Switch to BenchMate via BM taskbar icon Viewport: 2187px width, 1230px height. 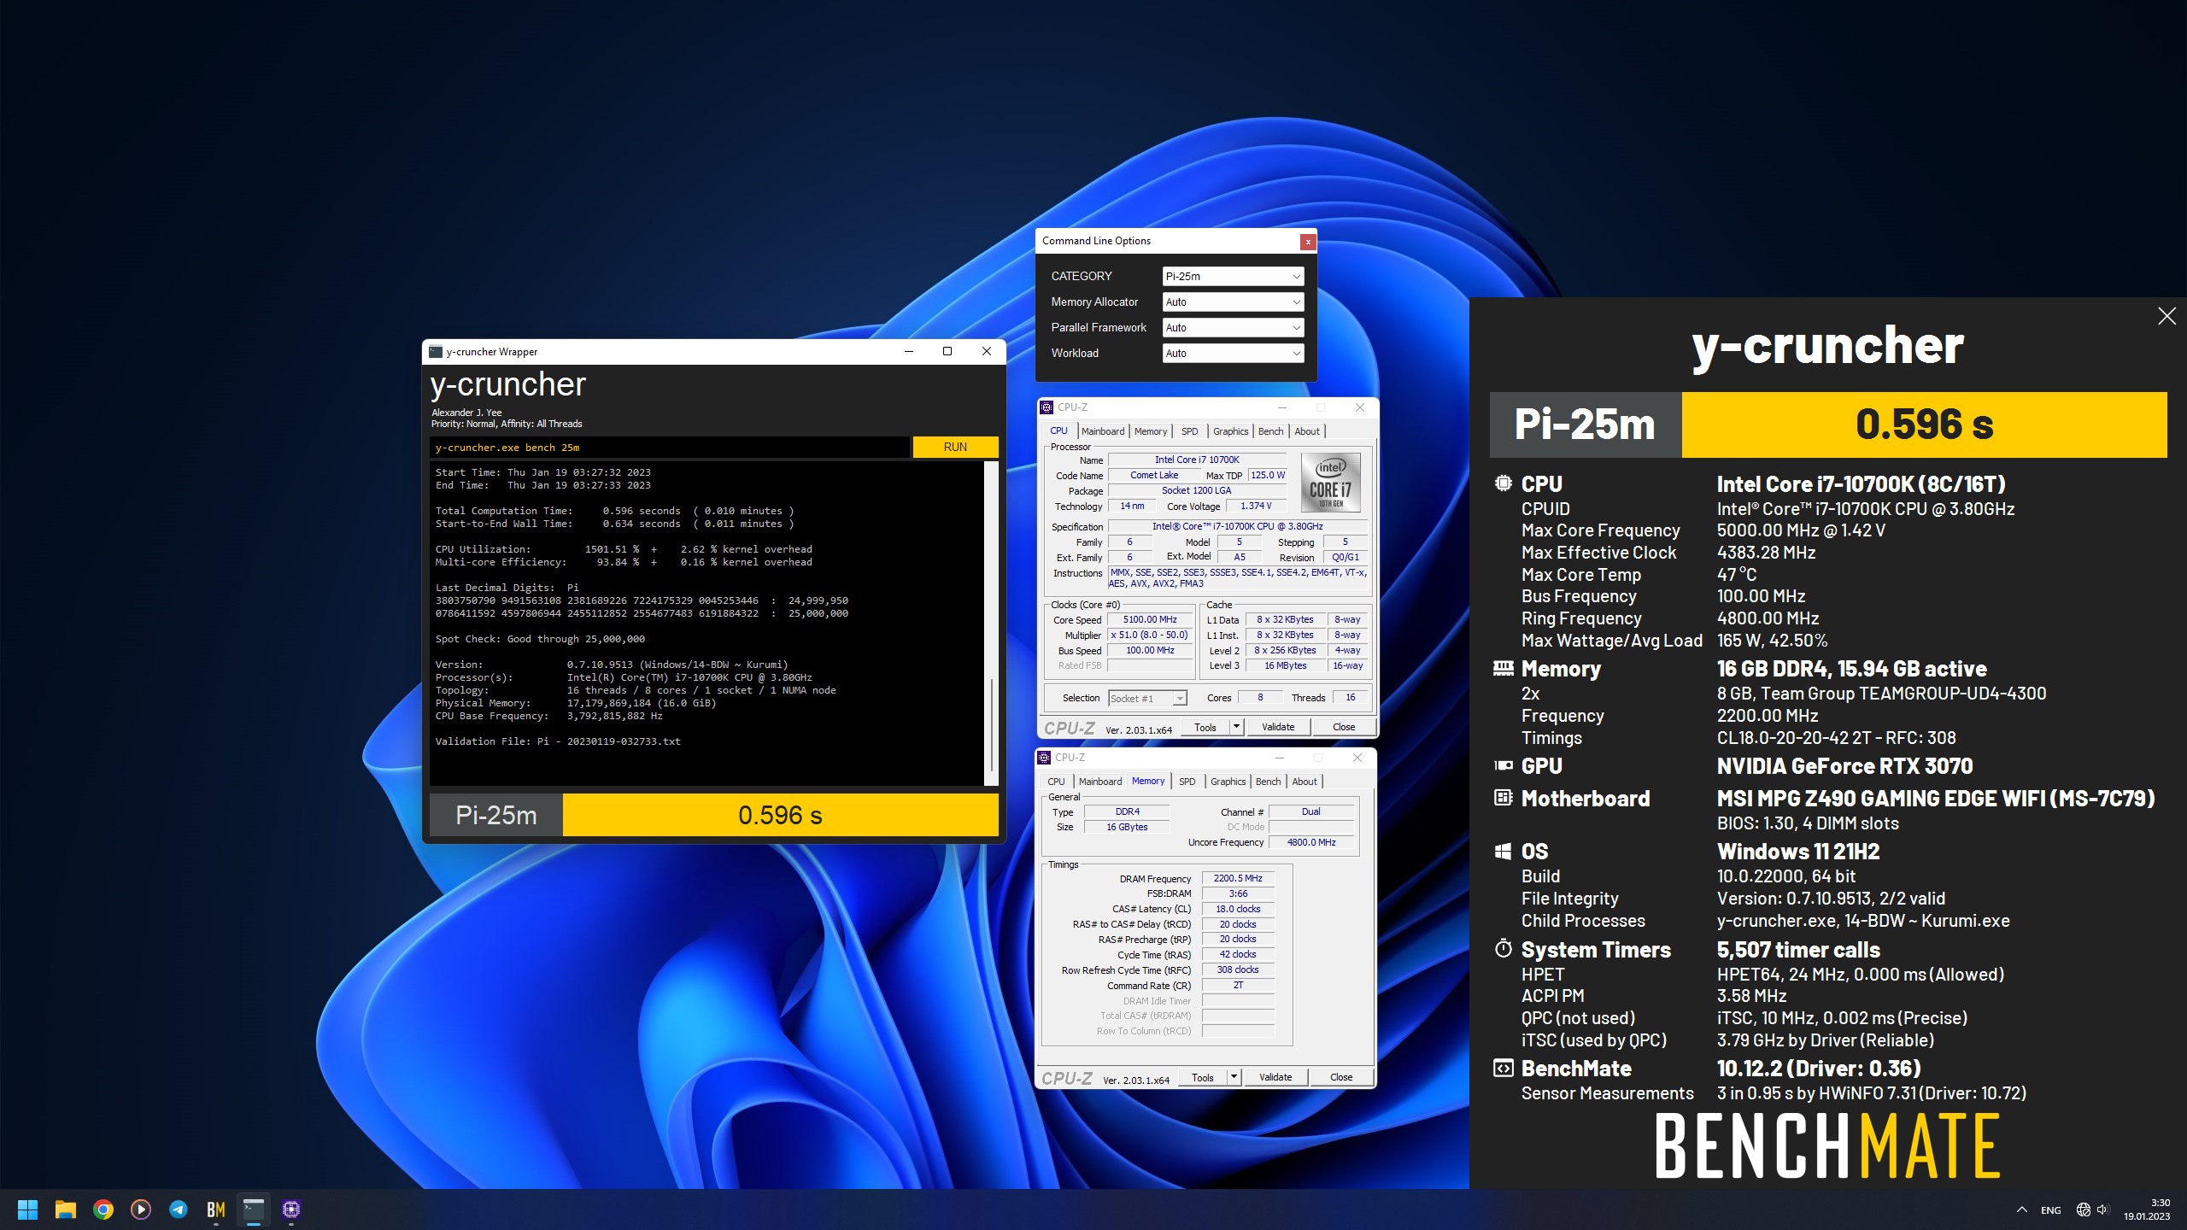[216, 1209]
